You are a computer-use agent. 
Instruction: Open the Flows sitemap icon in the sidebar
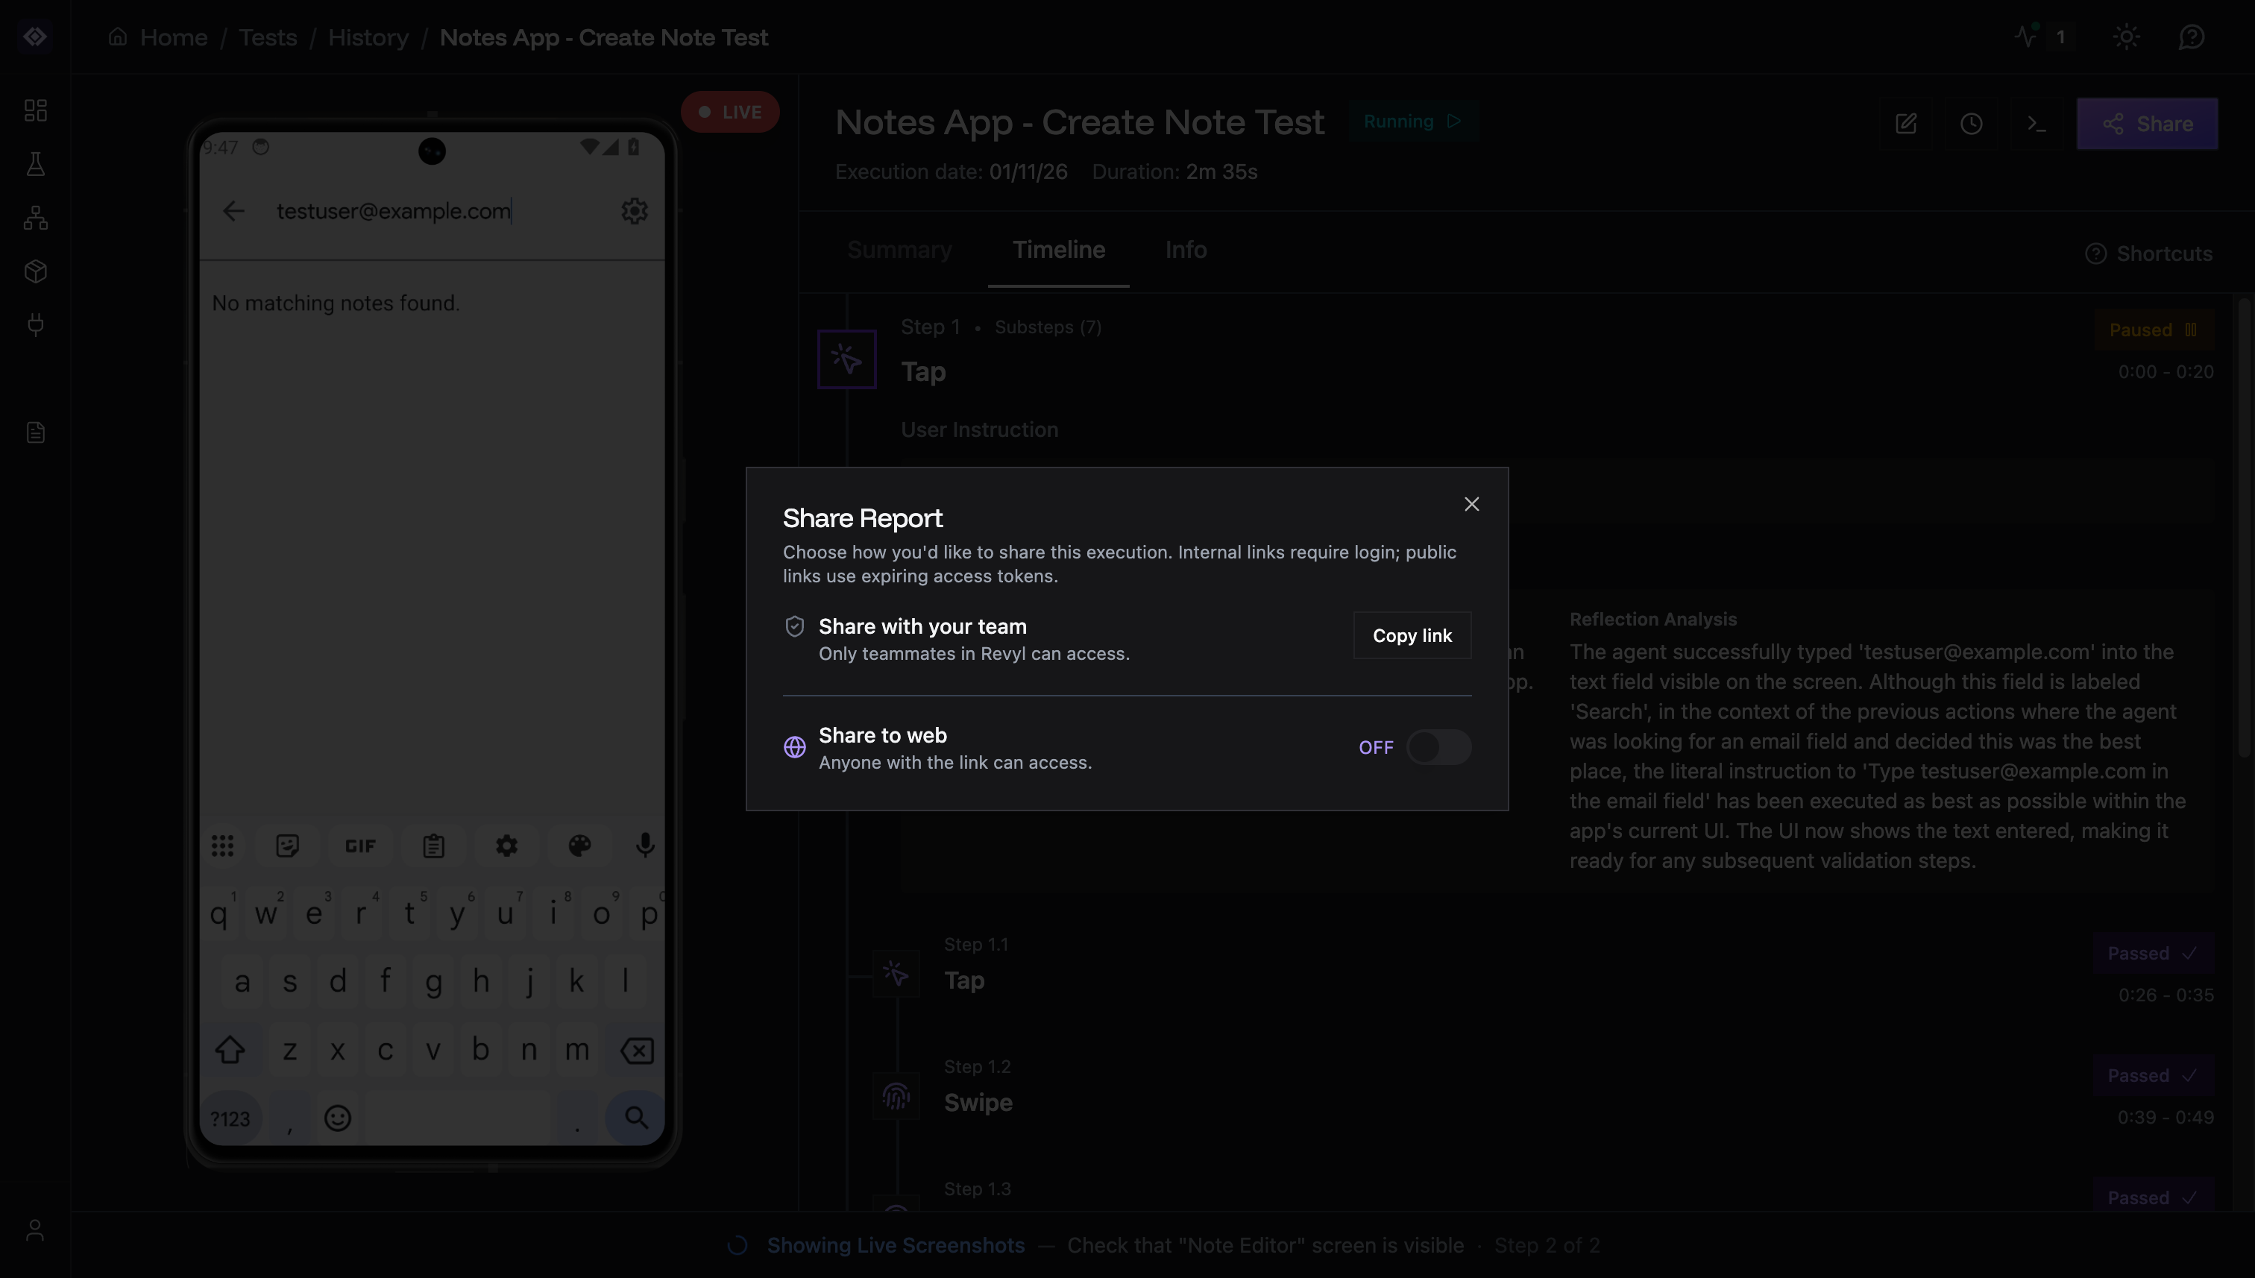[x=35, y=218]
